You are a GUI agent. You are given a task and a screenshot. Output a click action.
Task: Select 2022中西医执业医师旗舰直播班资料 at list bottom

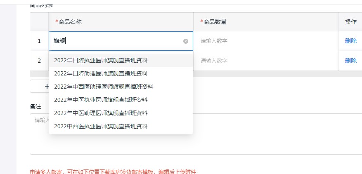101,126
